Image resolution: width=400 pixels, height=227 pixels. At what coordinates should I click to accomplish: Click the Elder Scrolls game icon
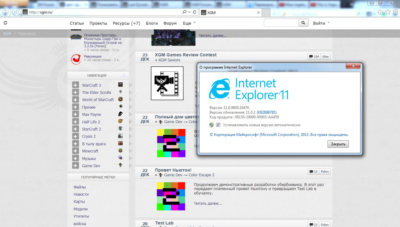120,92
